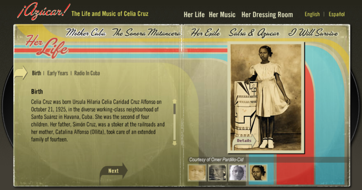Click the scroll down arrow of the text
The height and width of the screenshot is (190, 362).
175,143
